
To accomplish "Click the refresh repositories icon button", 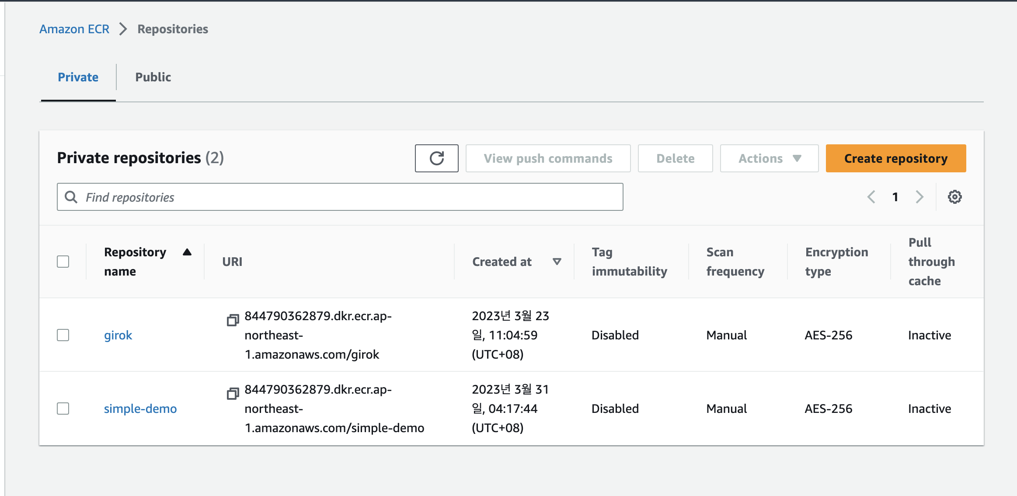I will pyautogui.click(x=436, y=158).
